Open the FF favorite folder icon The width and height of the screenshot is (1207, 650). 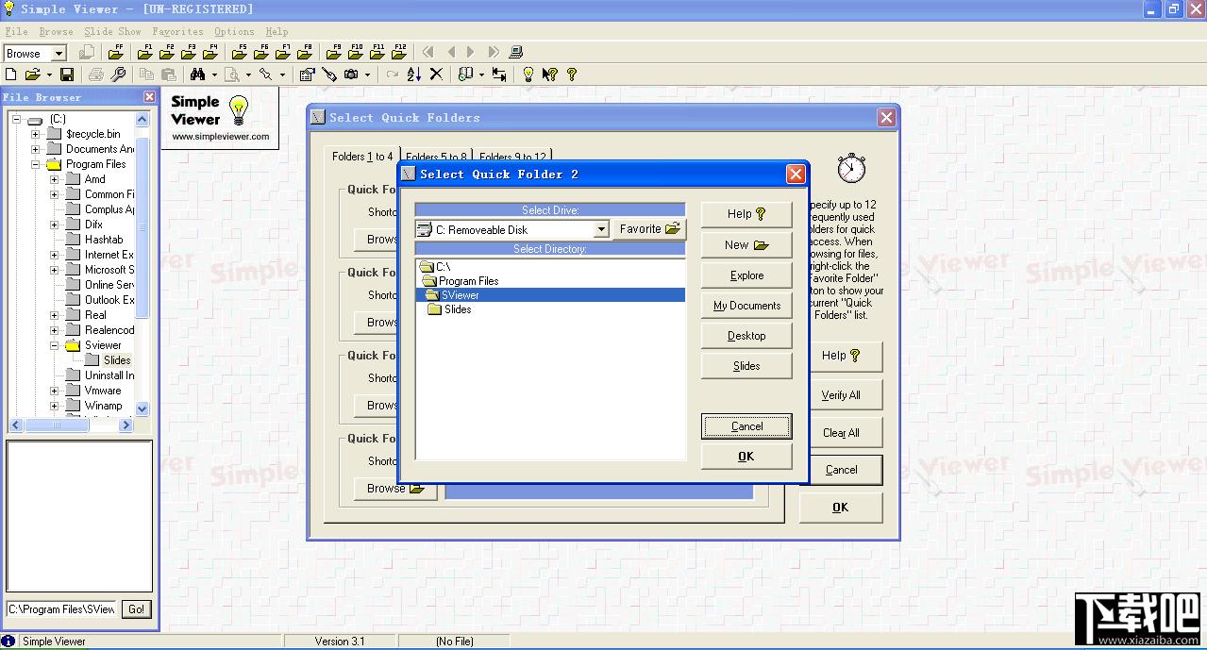[115, 53]
